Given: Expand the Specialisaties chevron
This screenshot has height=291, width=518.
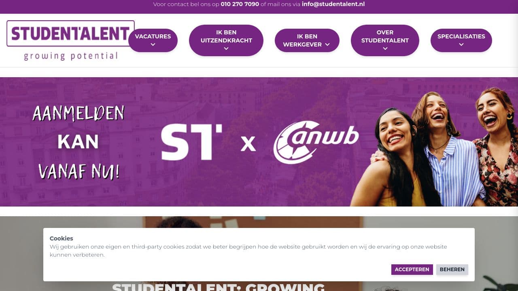Looking at the screenshot, I should [461, 45].
